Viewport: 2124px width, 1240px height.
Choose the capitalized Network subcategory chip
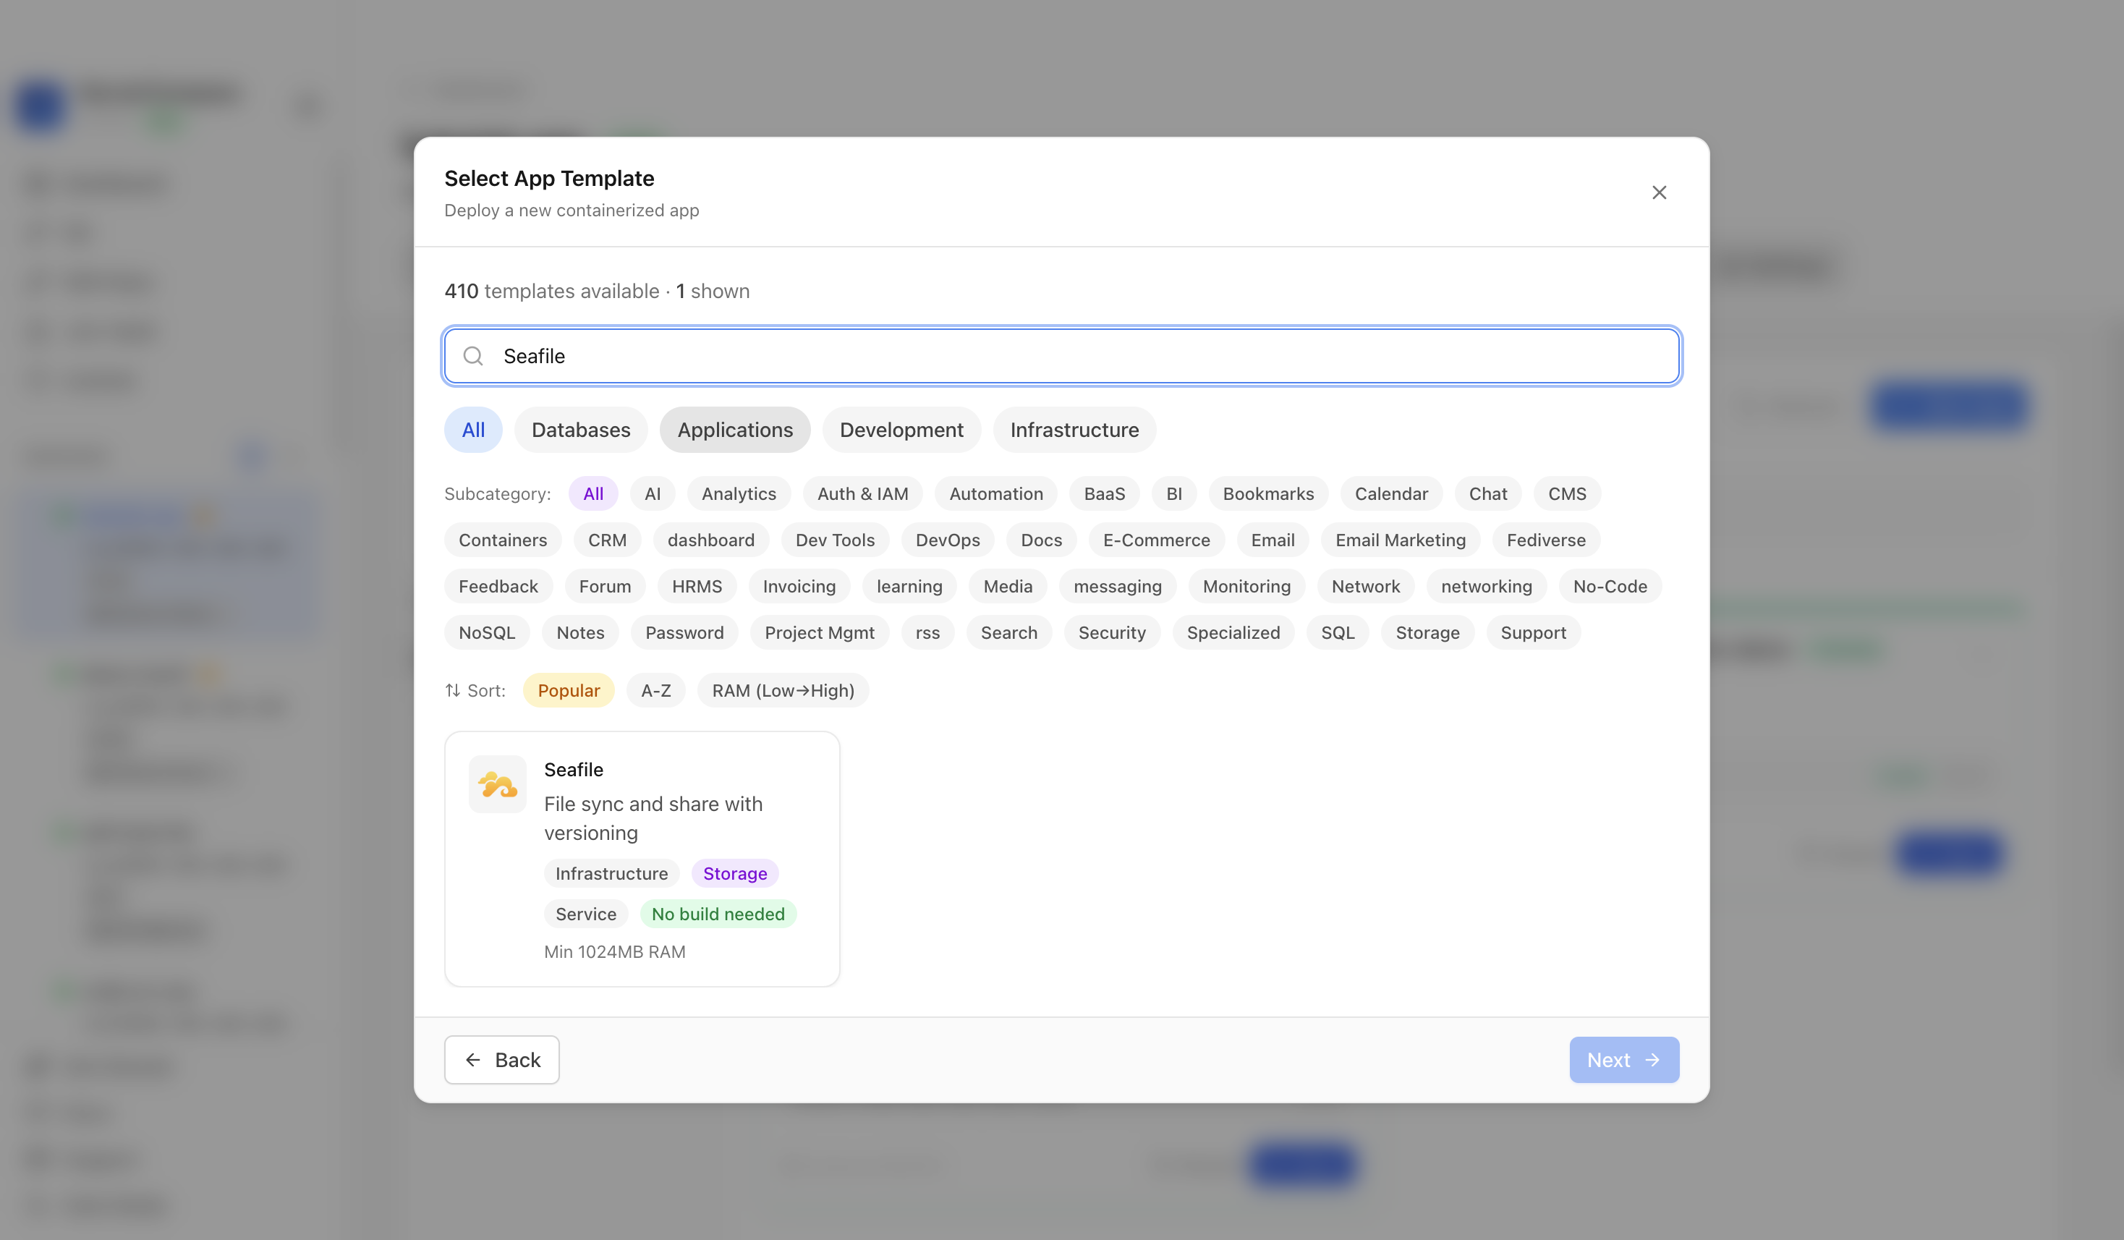point(1365,587)
